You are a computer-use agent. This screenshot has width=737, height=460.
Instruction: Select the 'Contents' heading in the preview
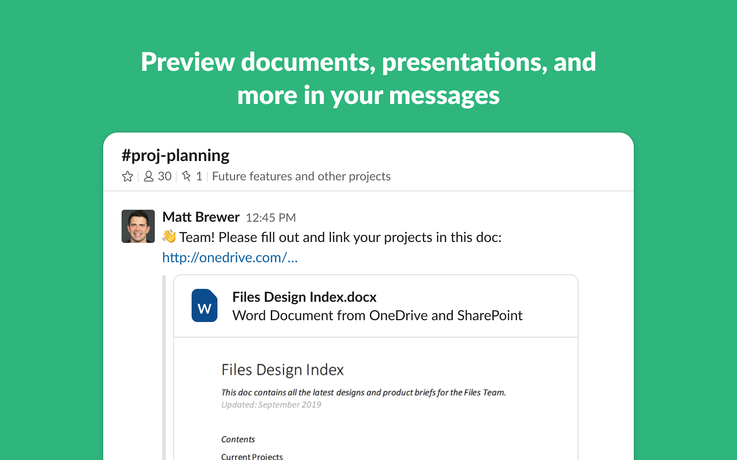tap(238, 439)
